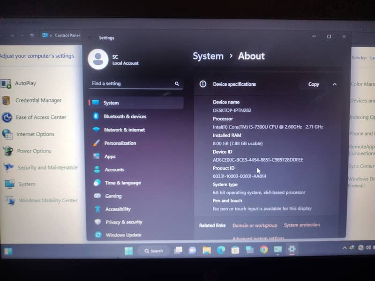Open Windows Mobility Center in Control Panel

(x=41, y=200)
